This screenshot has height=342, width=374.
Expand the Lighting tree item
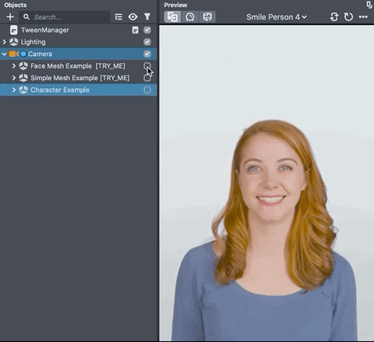point(4,42)
